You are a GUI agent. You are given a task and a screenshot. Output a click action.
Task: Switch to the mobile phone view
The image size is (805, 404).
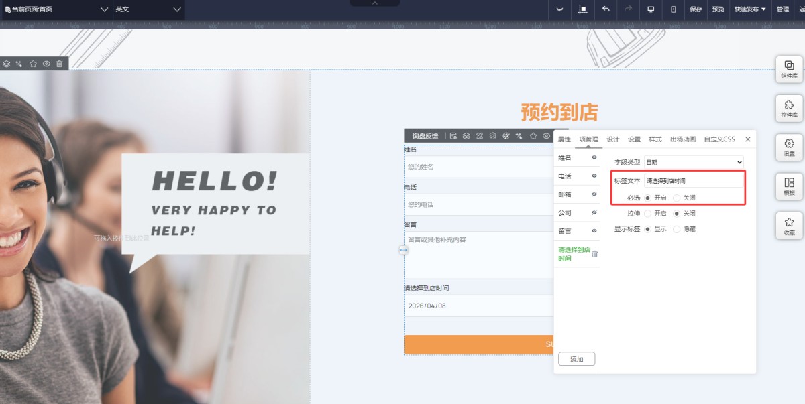673,9
